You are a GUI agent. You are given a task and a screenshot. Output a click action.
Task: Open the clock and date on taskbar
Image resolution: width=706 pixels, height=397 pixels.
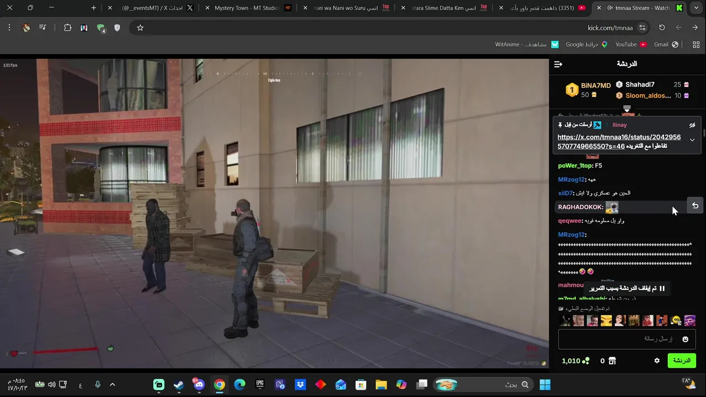point(18,384)
